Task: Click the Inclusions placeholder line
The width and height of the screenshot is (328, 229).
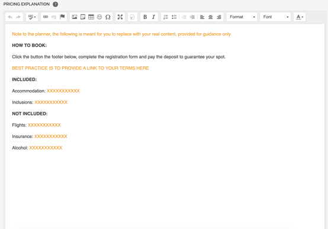Action: point(40,102)
